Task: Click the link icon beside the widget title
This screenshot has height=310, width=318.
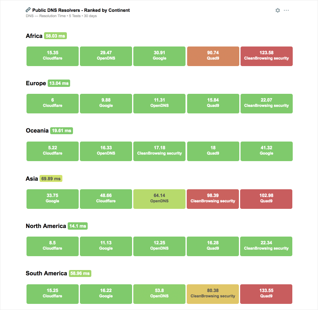Action: click(x=28, y=10)
